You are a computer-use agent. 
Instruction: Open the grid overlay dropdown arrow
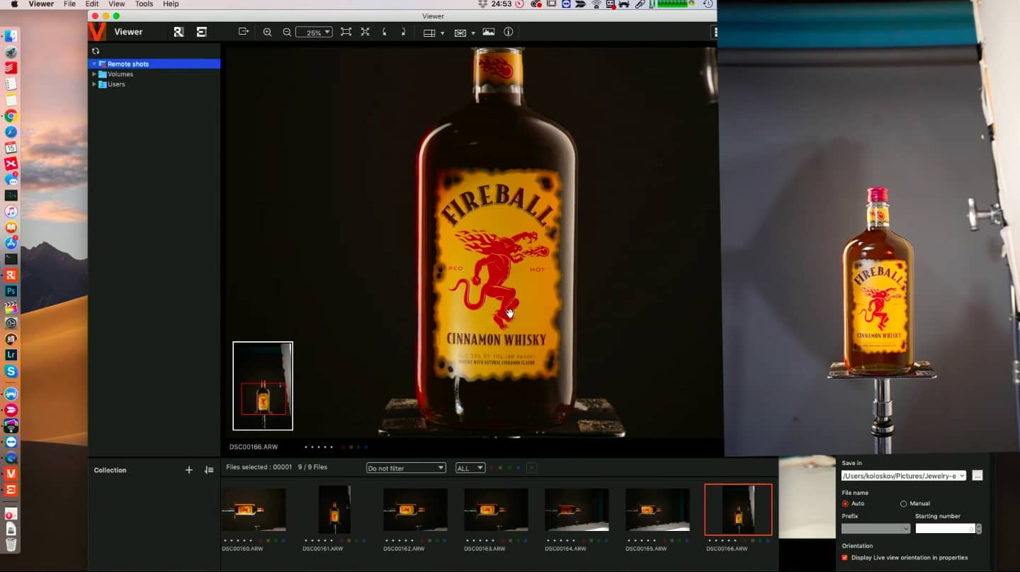tap(473, 33)
